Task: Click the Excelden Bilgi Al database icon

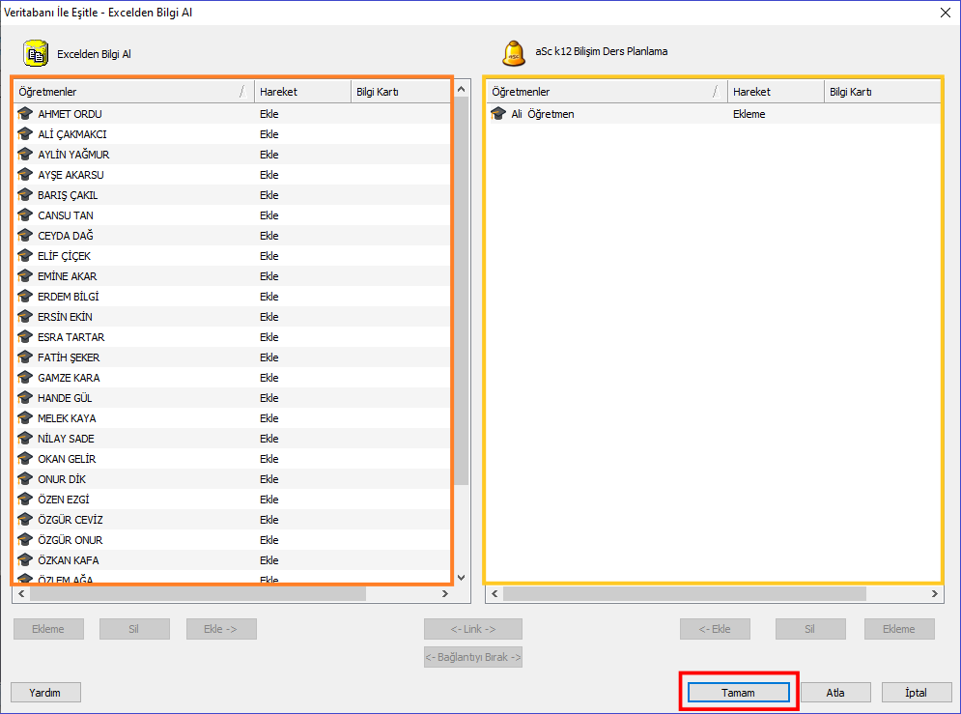Action: [36, 53]
